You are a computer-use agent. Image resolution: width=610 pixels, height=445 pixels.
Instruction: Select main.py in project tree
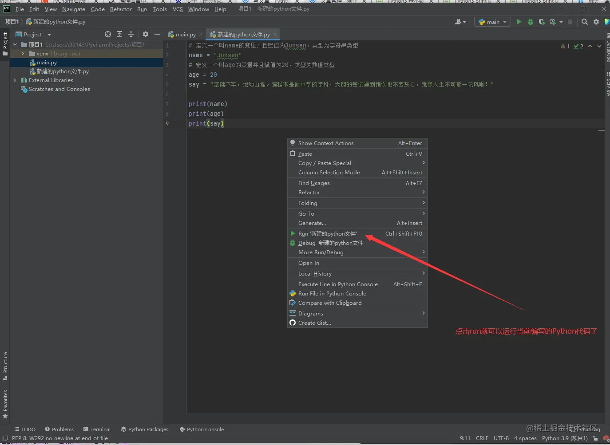point(86,63)
